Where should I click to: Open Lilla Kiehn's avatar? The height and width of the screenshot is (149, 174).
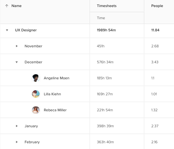(x=36, y=94)
